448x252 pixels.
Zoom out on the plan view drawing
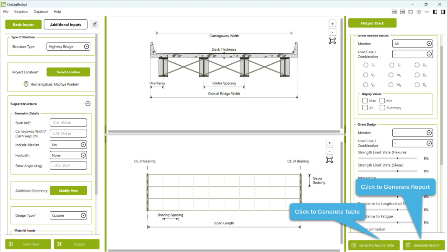click(329, 151)
